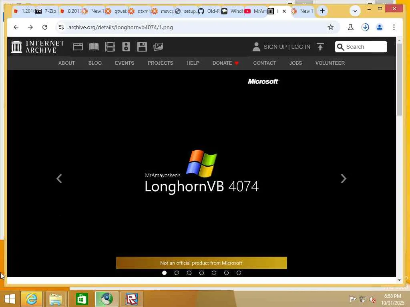
Task: Open File Explorer from taskbar
Action: pyautogui.click(x=55, y=299)
